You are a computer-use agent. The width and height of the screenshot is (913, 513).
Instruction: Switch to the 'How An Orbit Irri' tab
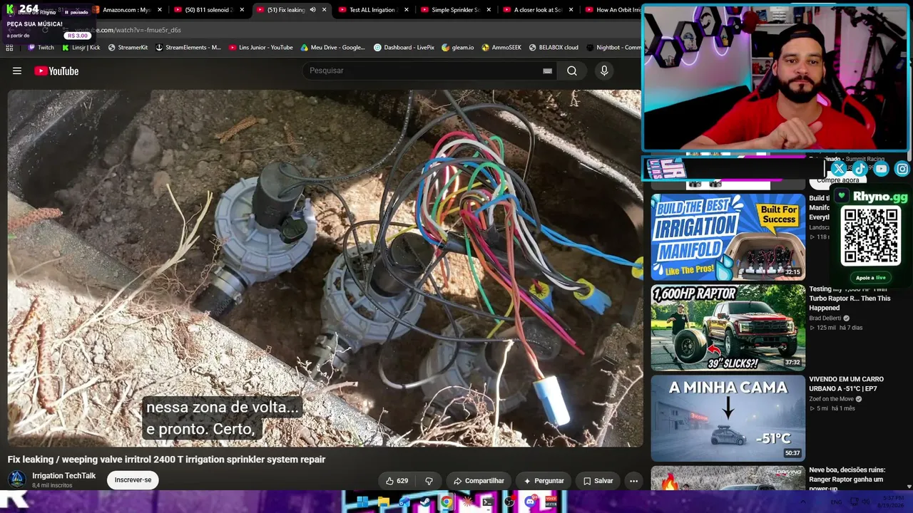pyautogui.click(x=612, y=10)
